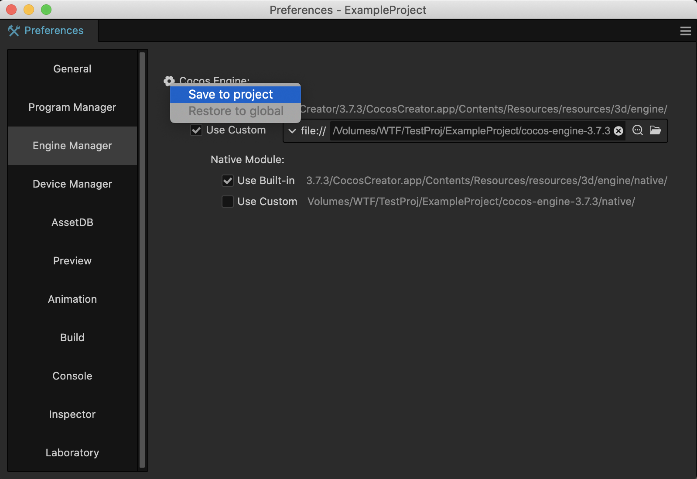Expand the file:// protocol dropdown
The width and height of the screenshot is (697, 479).
292,131
